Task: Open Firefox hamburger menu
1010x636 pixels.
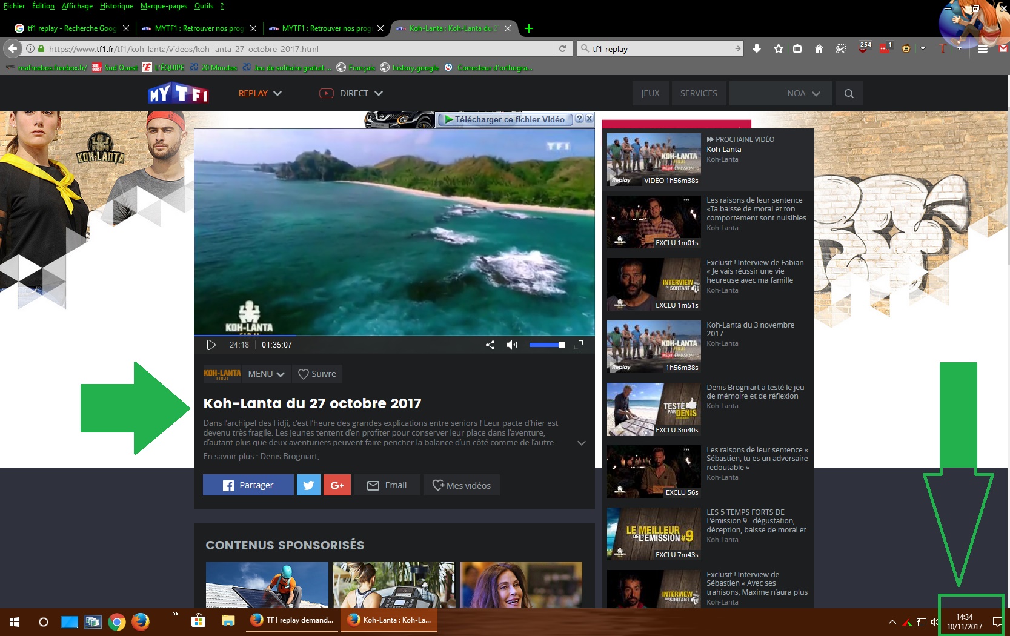Action: 983,48
